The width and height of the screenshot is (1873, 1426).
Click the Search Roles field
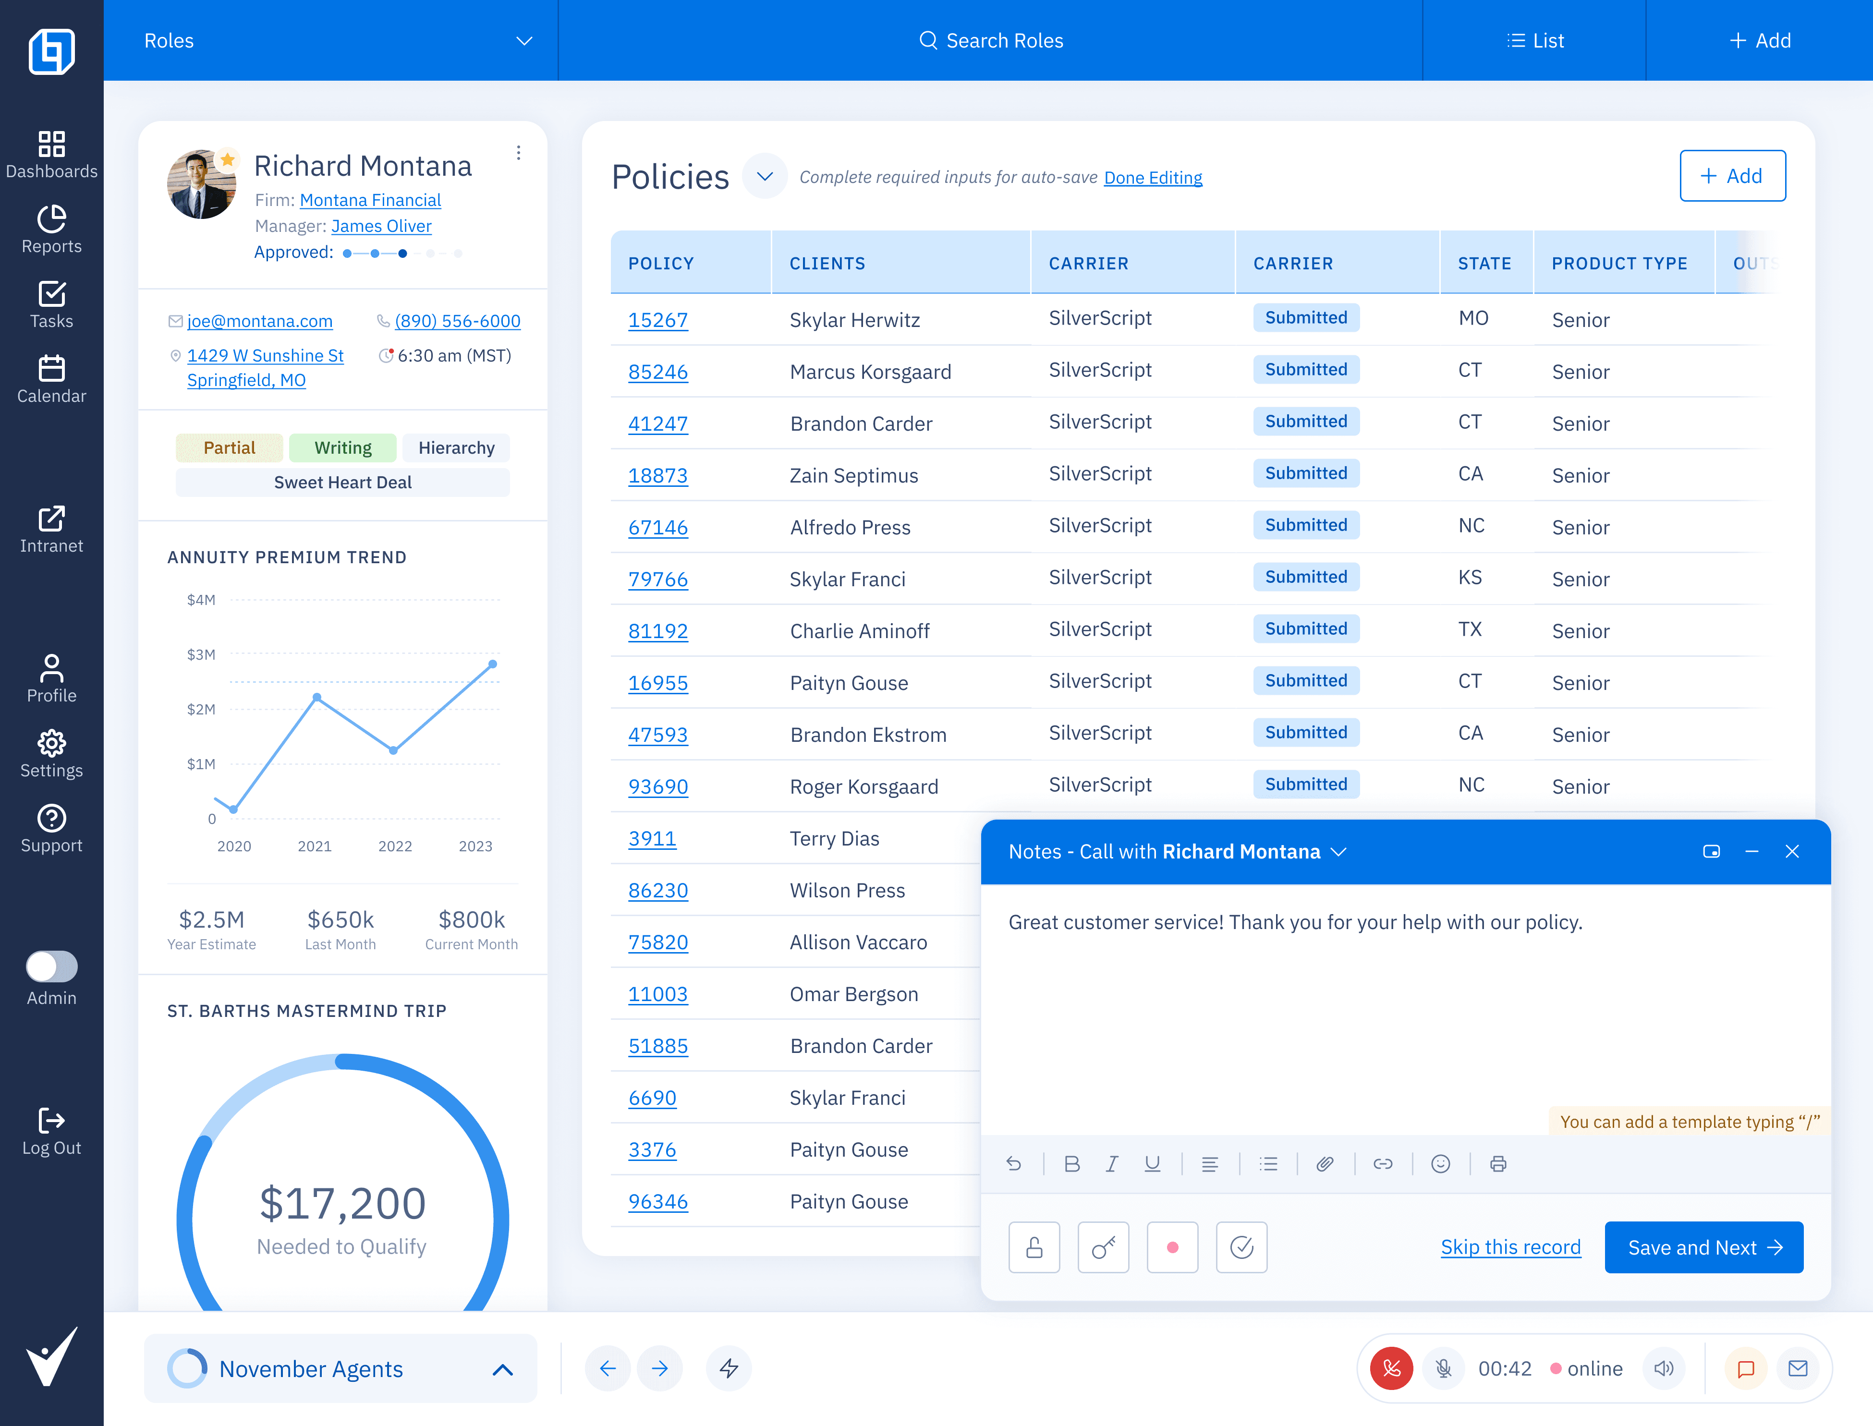pyautogui.click(x=990, y=41)
